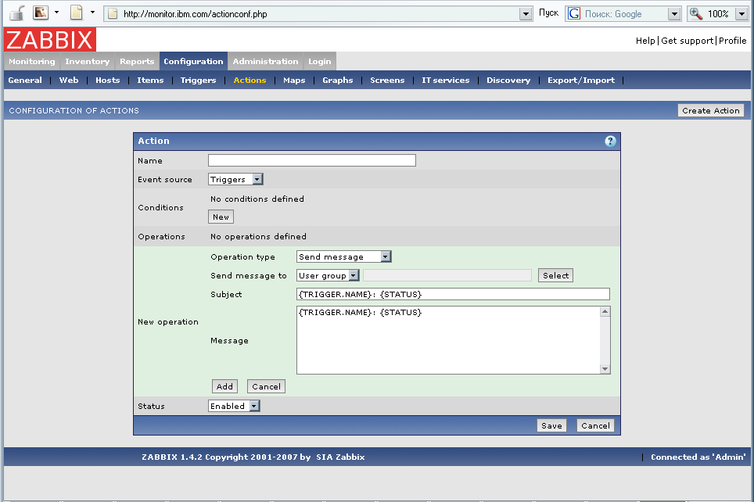The width and height of the screenshot is (754, 502).
Task: Go to Triggers in the configuration submenu
Action: tap(198, 81)
